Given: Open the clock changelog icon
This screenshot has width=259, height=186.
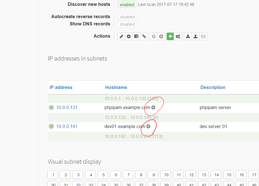Looking at the screenshot, I should [161, 37].
